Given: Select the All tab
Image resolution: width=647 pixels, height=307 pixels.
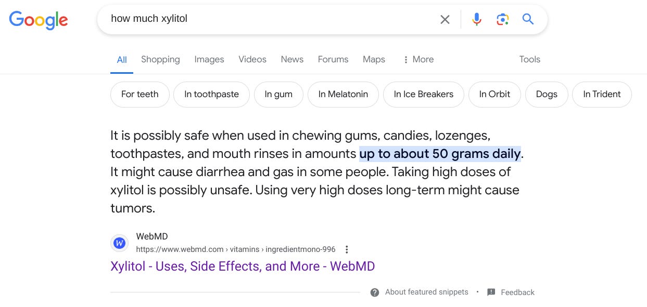Looking at the screenshot, I should (122, 60).
